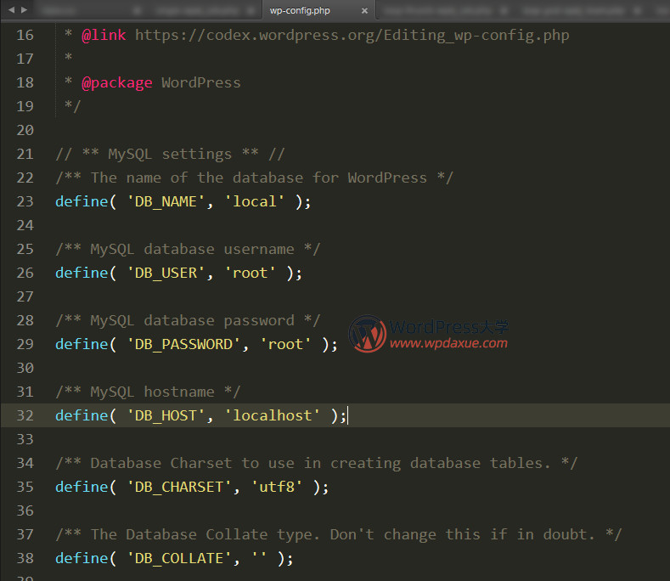The height and width of the screenshot is (581, 670).
Task: Click the 'root' value on the DB_PASSWORD line
Action: coord(285,344)
